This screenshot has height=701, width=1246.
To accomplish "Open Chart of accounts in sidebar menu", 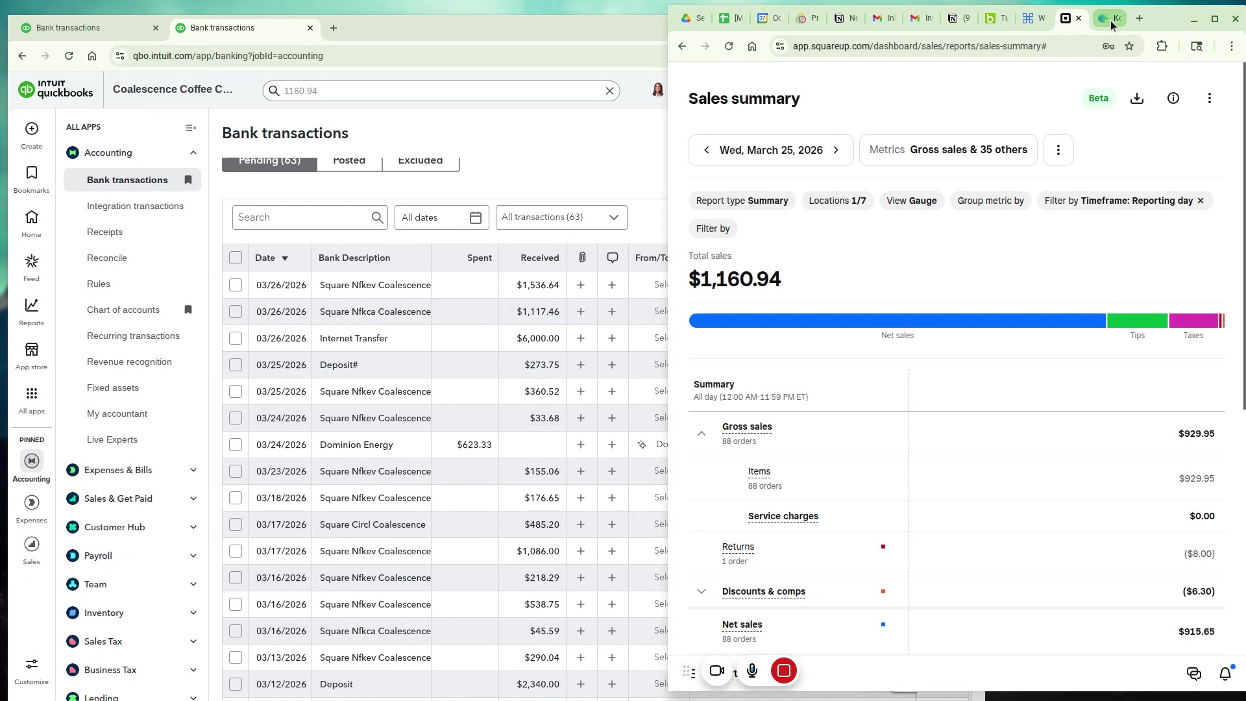I will tap(123, 310).
